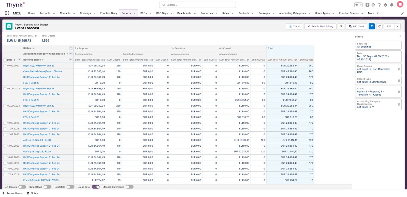Open the App Launcher grid icon
The height and width of the screenshot is (197, 407).
7,13
